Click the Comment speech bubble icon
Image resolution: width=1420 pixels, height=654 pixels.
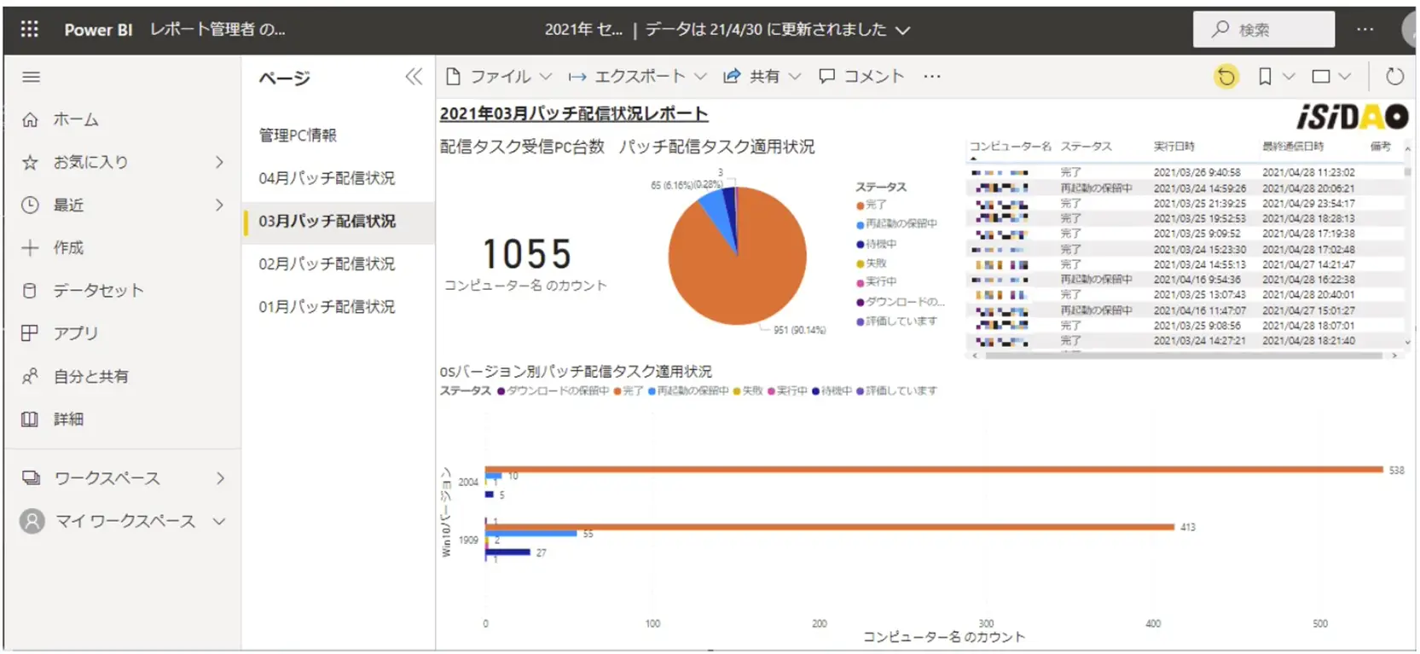tap(826, 77)
